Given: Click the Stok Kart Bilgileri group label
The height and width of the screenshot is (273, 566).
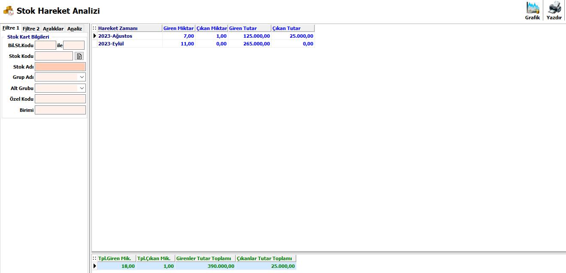Looking at the screenshot, I should tap(28, 37).
